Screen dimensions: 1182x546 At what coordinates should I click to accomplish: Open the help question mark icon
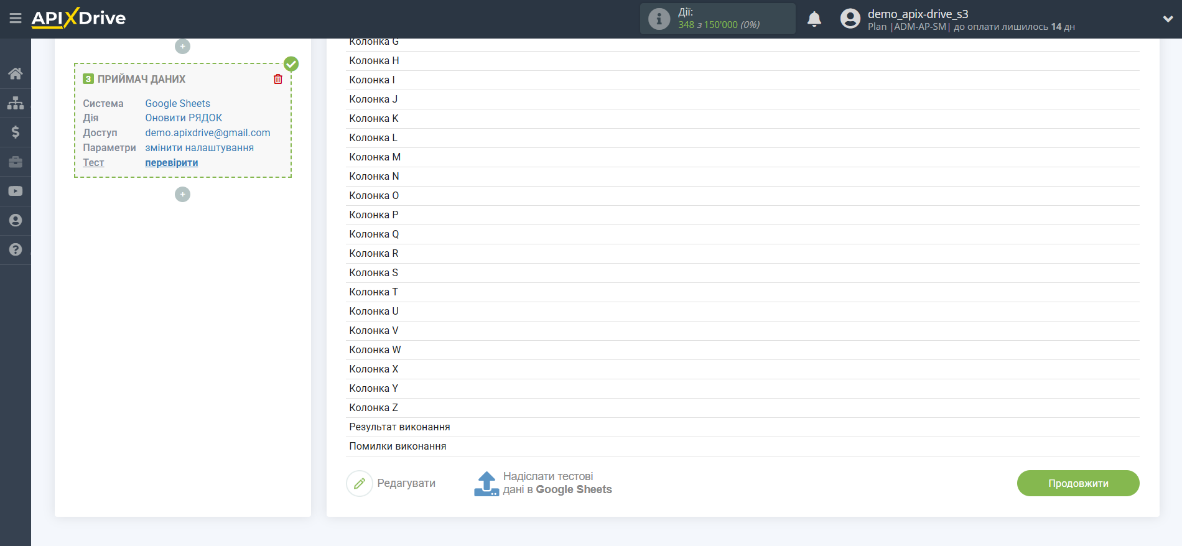[16, 249]
